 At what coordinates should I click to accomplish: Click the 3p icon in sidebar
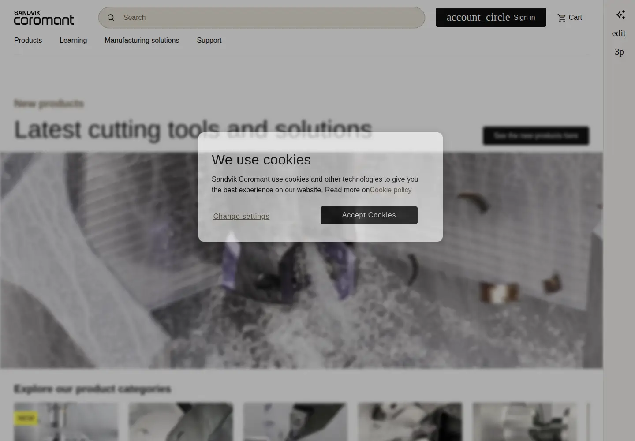tap(619, 52)
